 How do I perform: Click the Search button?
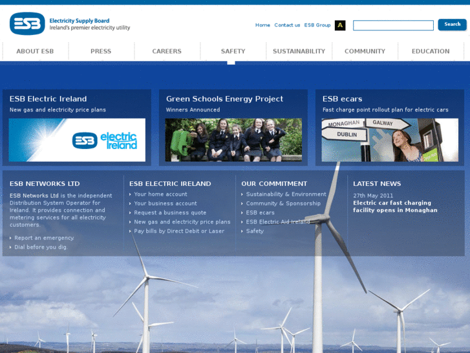pos(452,25)
